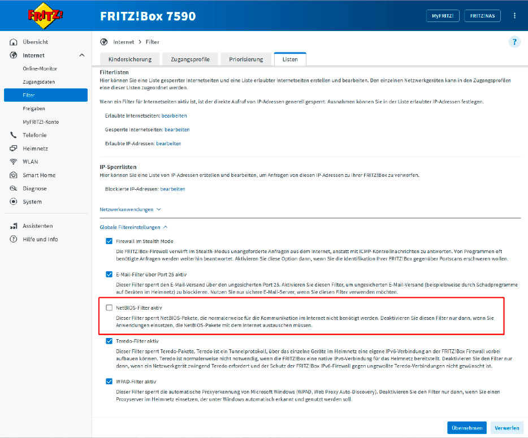The height and width of the screenshot is (438, 528).
Task: Disable Firewall im Stealth Mode checkbox
Action: click(x=109, y=241)
